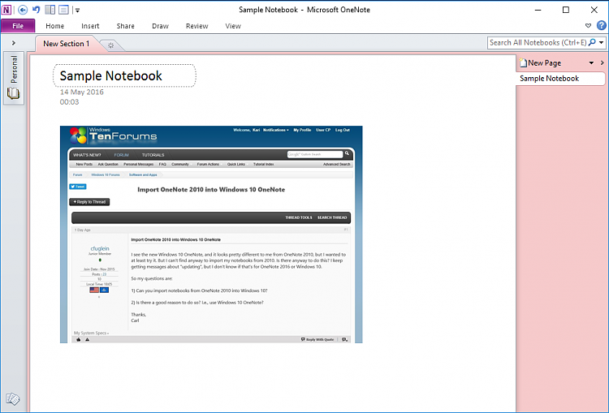
Task: Open Customize Quick Access Toolbar dropdown
Action: (x=77, y=10)
